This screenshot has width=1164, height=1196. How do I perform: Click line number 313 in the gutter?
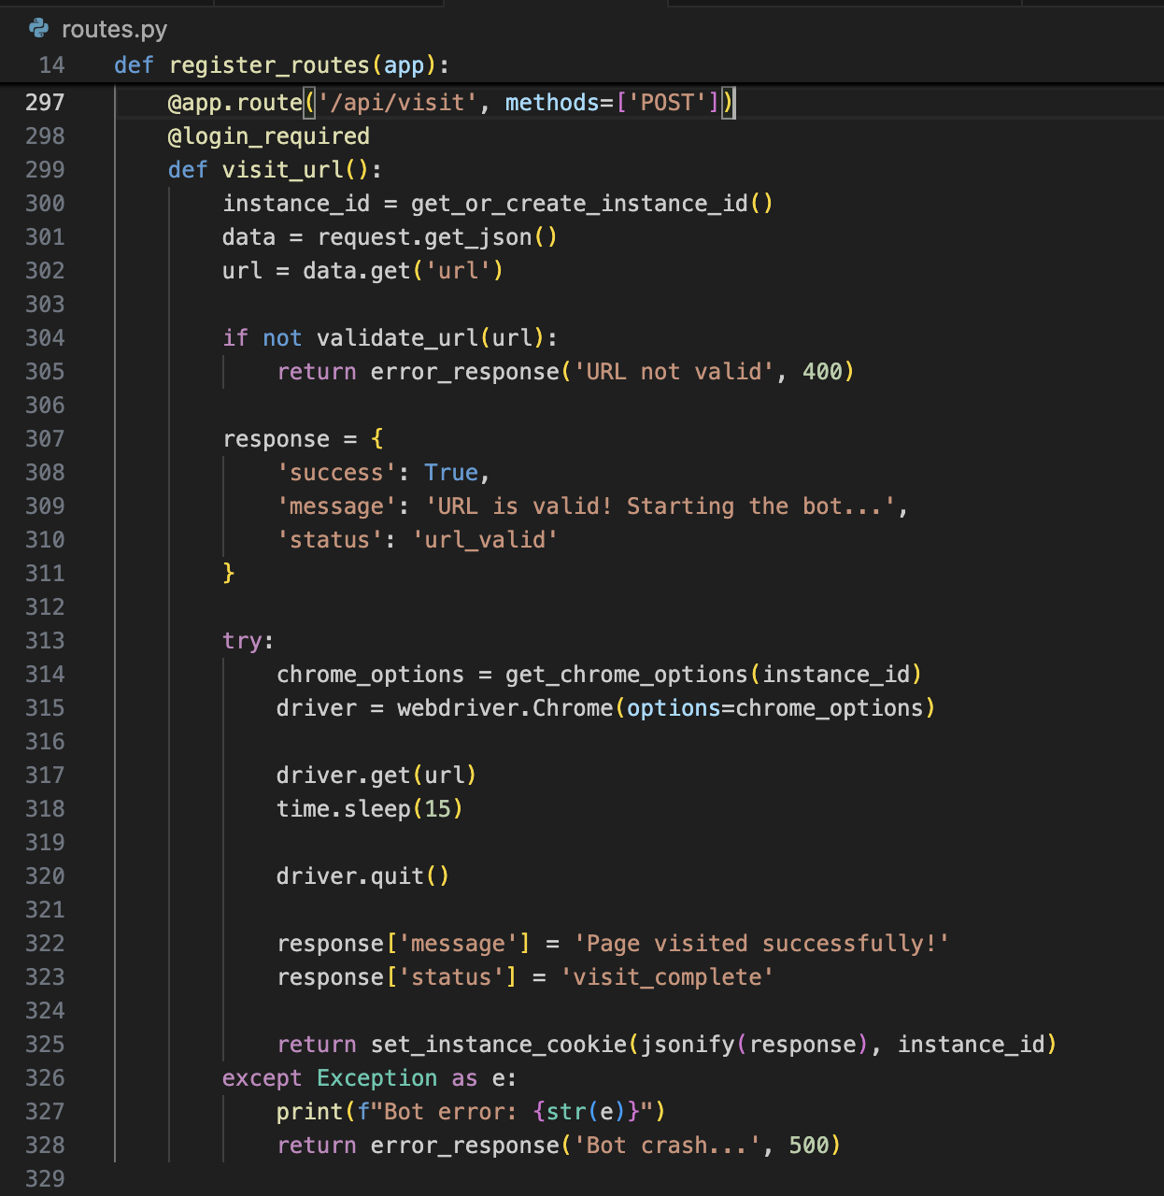tap(45, 641)
